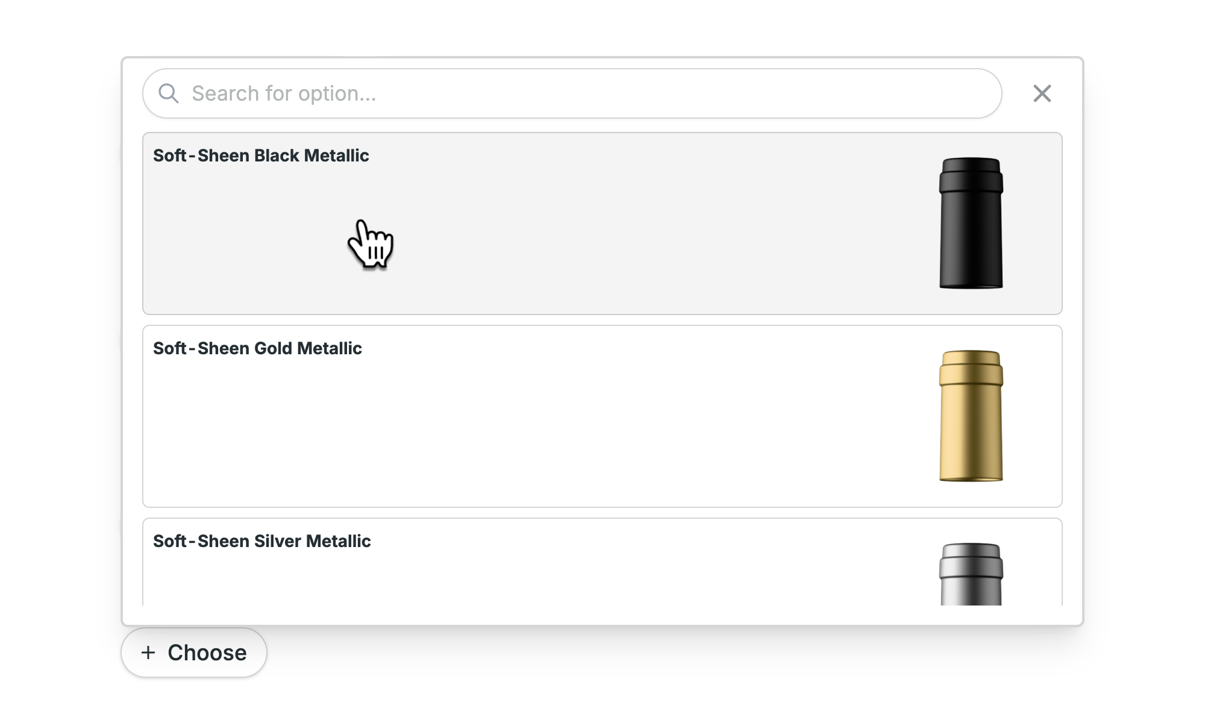Dismiss the dropdown using the gray X icon
The width and height of the screenshot is (1205, 723).
(x=1042, y=93)
